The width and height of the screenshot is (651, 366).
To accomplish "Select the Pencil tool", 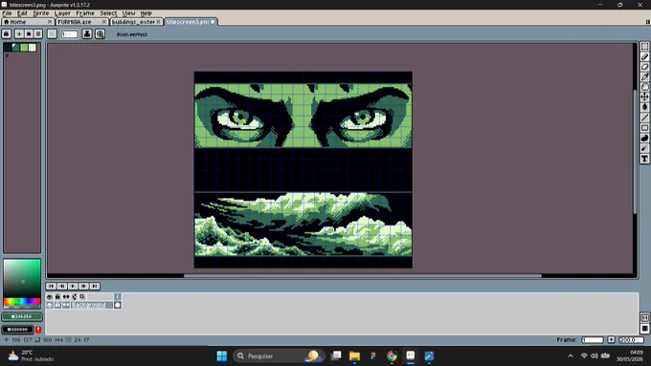I will pyautogui.click(x=644, y=56).
